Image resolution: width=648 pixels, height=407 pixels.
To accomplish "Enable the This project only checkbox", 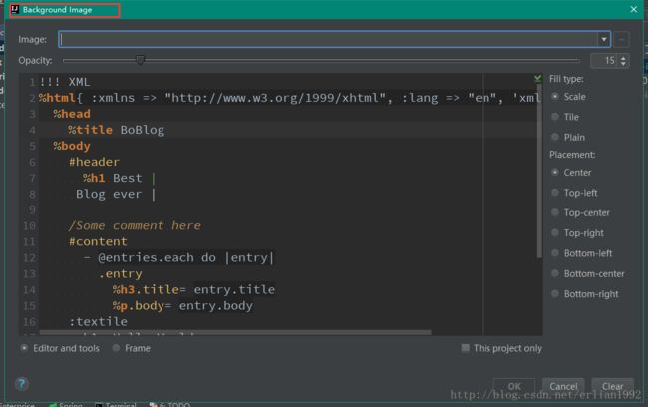I will pyautogui.click(x=501, y=348).
